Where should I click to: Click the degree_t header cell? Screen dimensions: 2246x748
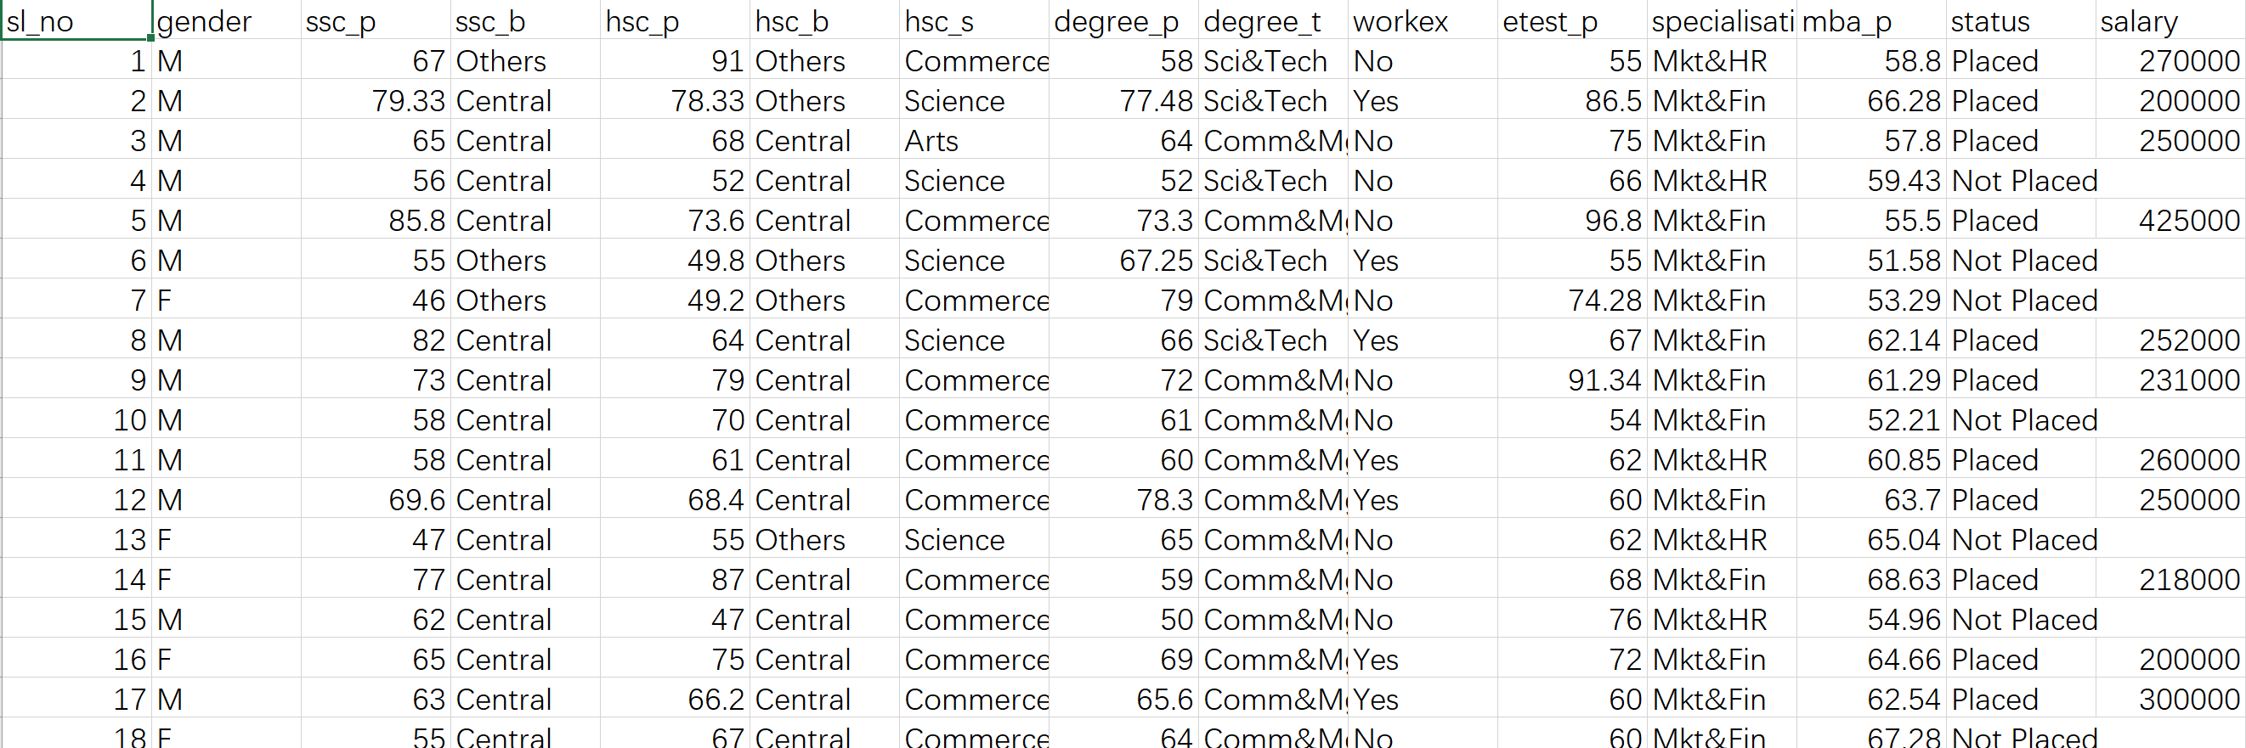(1273, 21)
